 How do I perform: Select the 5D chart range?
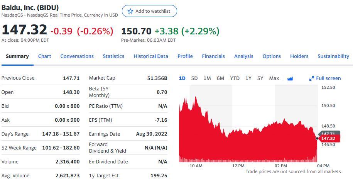194,78
